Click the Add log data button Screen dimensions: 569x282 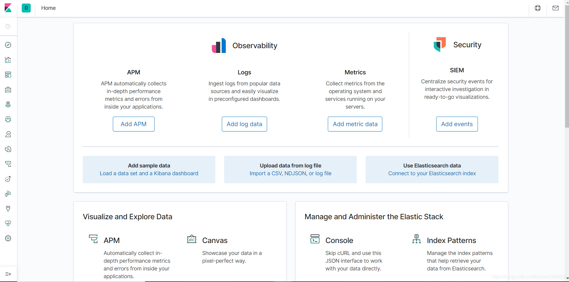244,124
